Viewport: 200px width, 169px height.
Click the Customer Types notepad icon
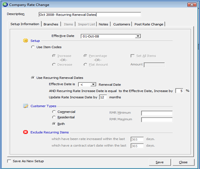click(26, 106)
